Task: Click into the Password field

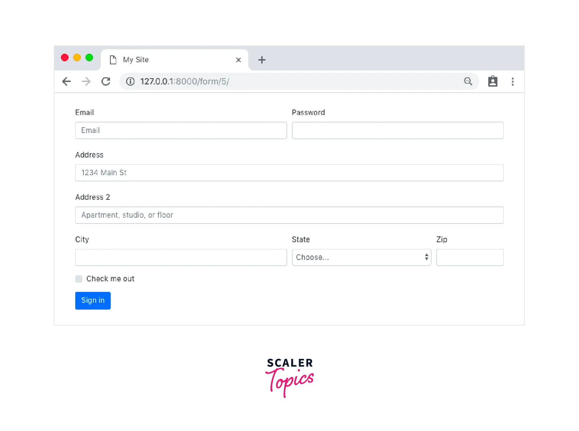Action: [x=397, y=131]
